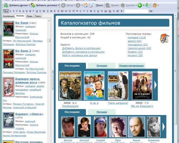Screen dimensions: 179x143
Task: Filter films by letter П
Action: point(73,11)
